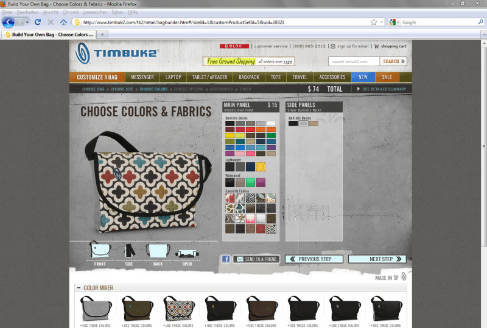This screenshot has height=328, width=487.
Task: Pick Black Clover Field specialty swatch
Action: 271,229
